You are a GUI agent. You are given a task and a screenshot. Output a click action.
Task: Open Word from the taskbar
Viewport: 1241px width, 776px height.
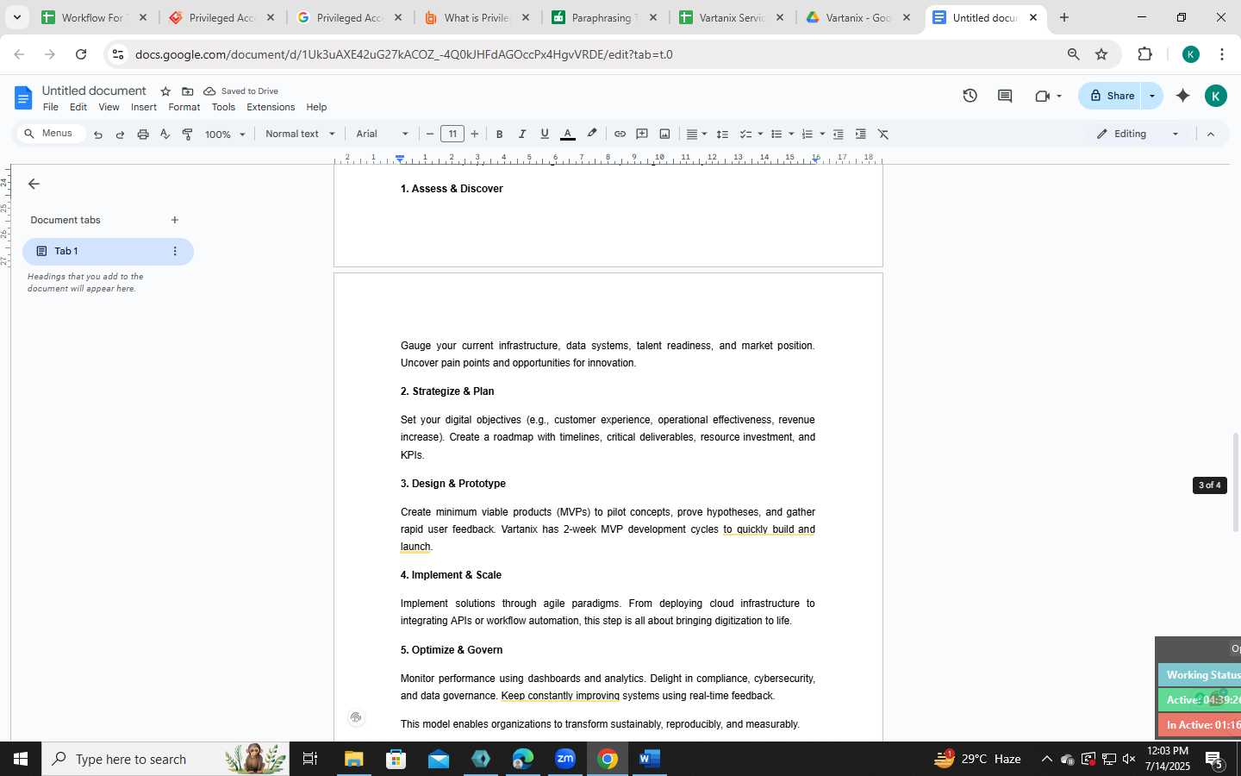tap(649, 759)
